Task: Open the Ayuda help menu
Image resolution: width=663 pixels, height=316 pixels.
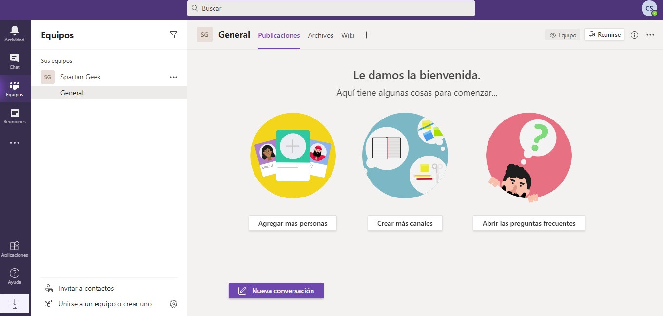Action: pyautogui.click(x=15, y=276)
